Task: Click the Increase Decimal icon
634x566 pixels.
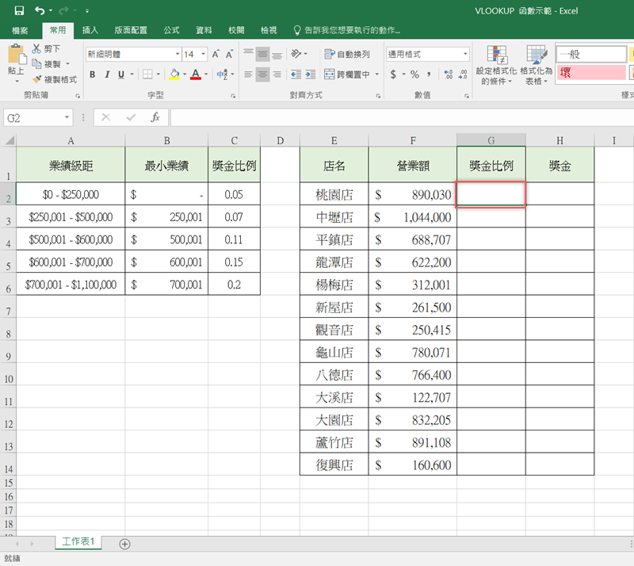Action: tap(449, 75)
